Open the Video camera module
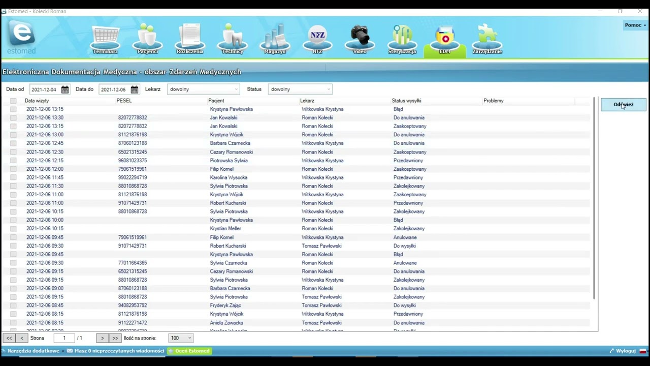This screenshot has height=366, width=650. point(360,39)
